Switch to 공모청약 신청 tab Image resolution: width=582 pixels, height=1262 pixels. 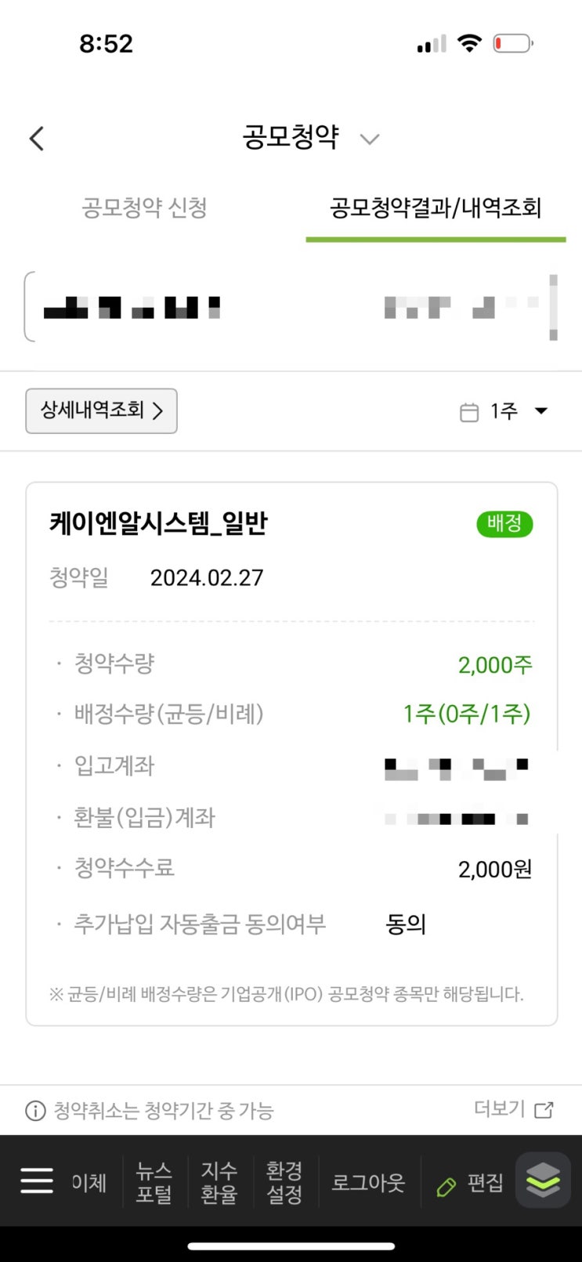click(x=145, y=208)
